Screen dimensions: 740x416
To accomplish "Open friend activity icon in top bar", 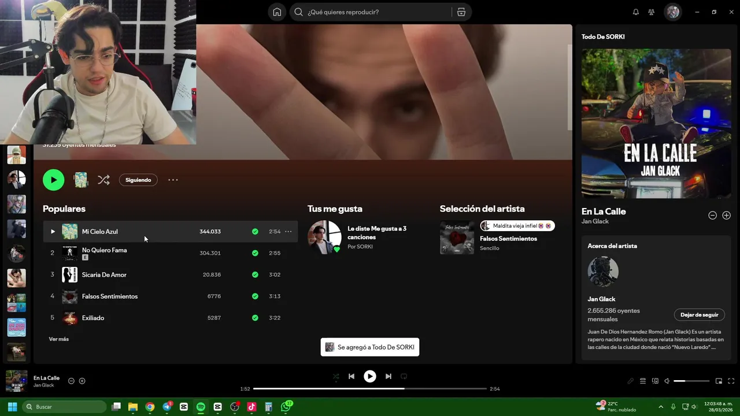I will pyautogui.click(x=652, y=12).
